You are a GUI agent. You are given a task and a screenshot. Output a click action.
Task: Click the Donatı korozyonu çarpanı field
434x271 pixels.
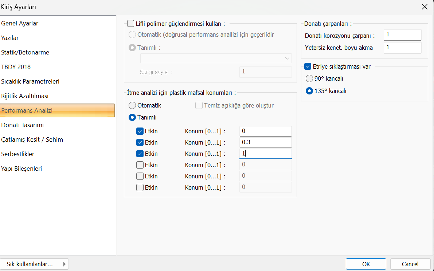click(x=402, y=35)
